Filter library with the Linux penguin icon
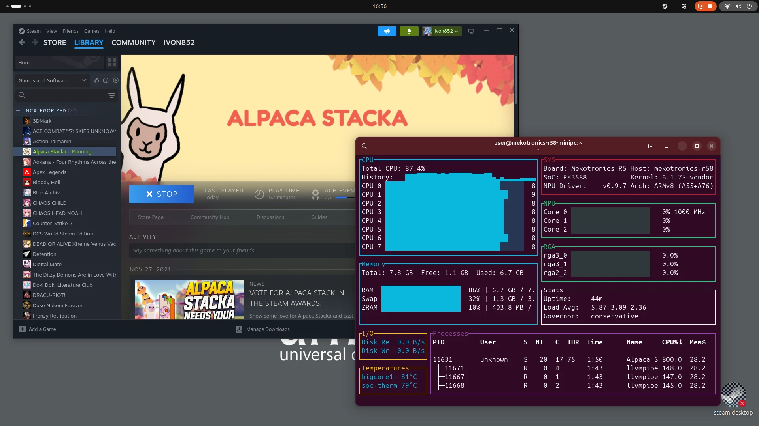This screenshot has height=426, width=759. click(x=96, y=80)
